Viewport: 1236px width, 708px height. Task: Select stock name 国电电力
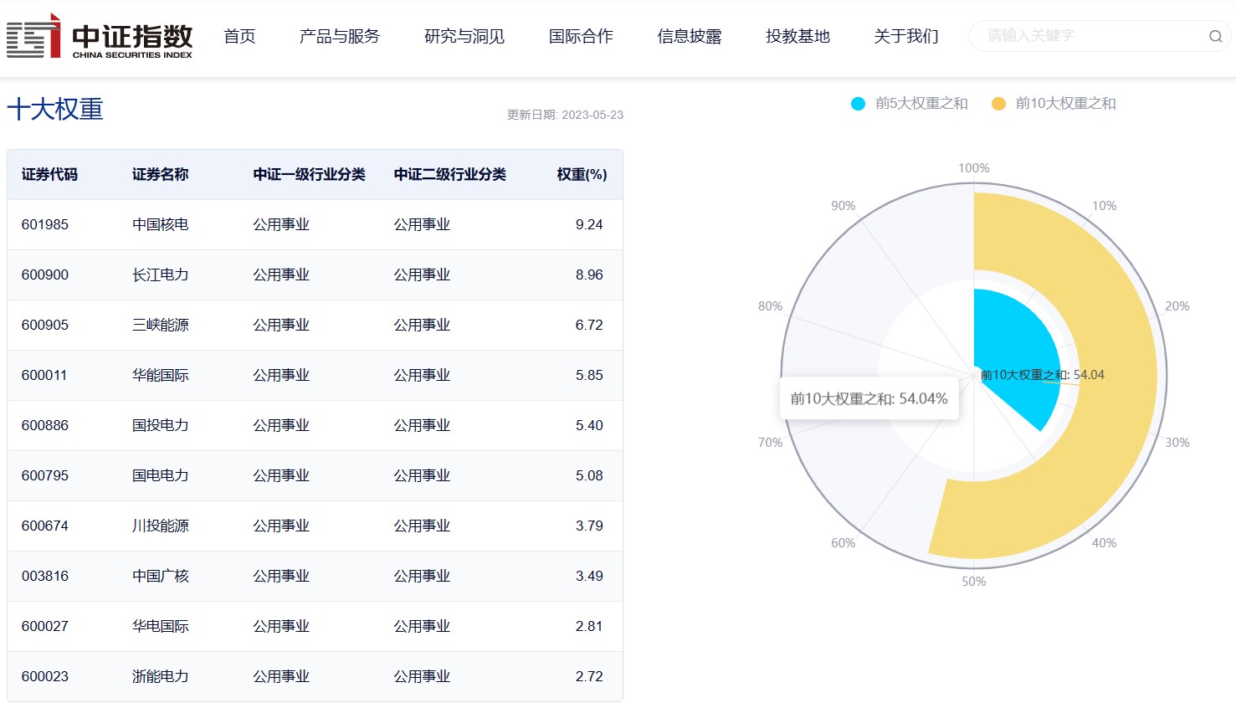(161, 475)
